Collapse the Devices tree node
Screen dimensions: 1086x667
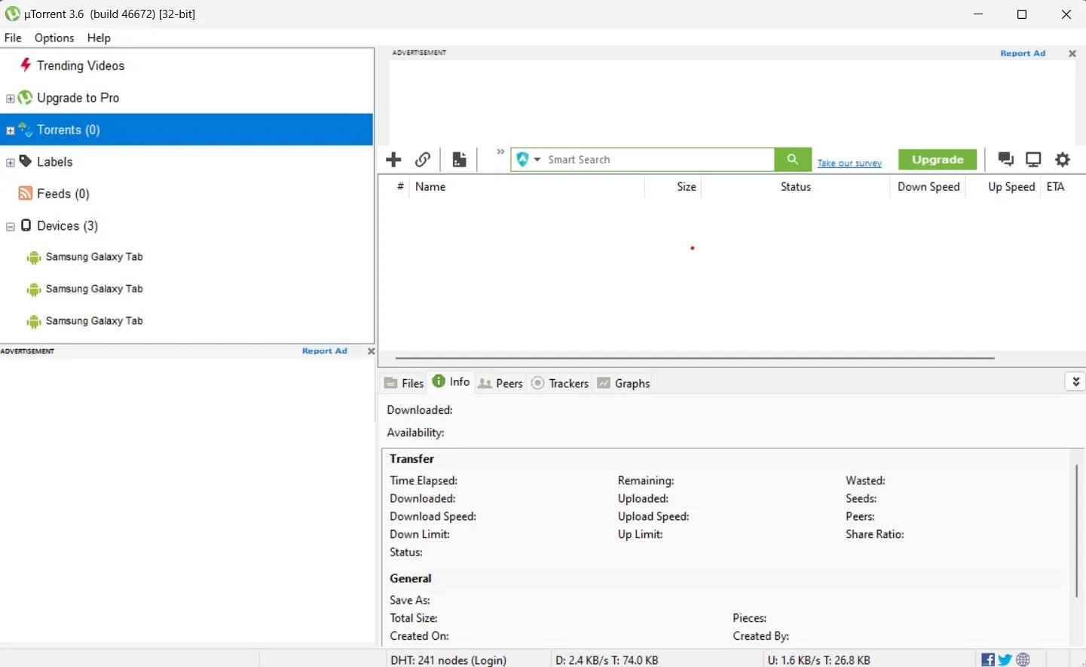click(10, 226)
